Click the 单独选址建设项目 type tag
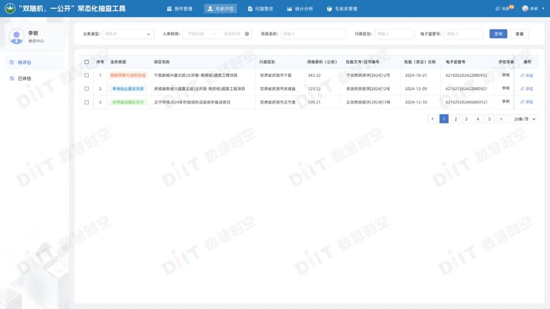The height and width of the screenshot is (309, 550). [x=128, y=89]
